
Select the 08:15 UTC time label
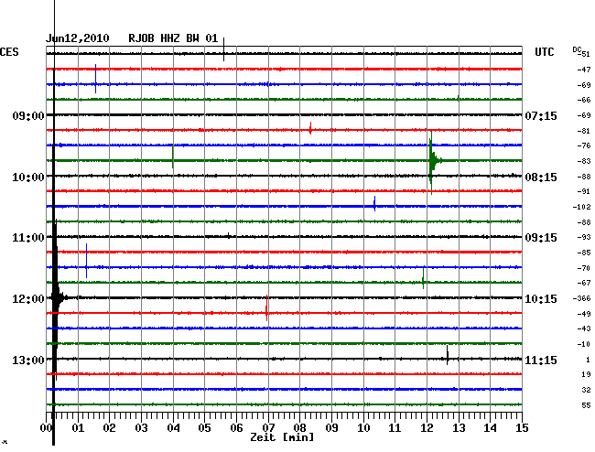[541, 178]
